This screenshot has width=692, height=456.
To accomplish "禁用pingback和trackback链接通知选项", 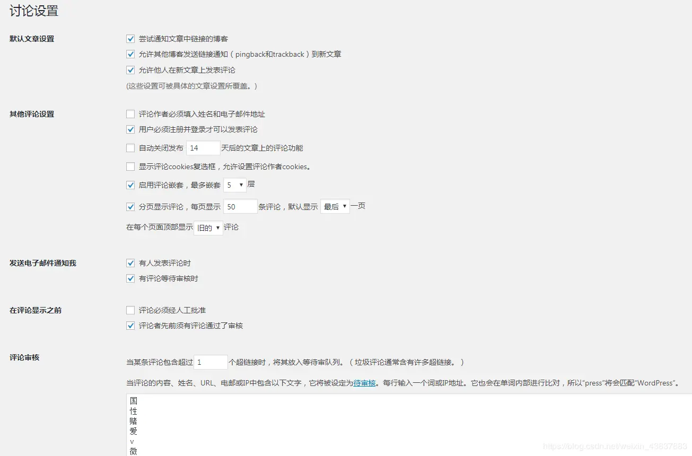I will point(130,54).
